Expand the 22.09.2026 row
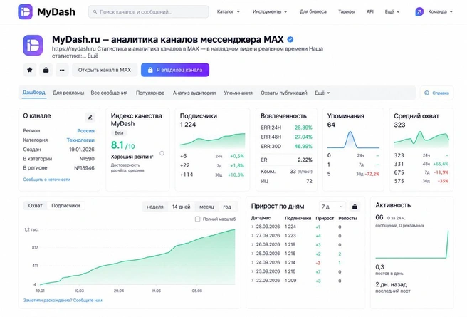Viewport: 467px width, 317px height. (x=253, y=281)
